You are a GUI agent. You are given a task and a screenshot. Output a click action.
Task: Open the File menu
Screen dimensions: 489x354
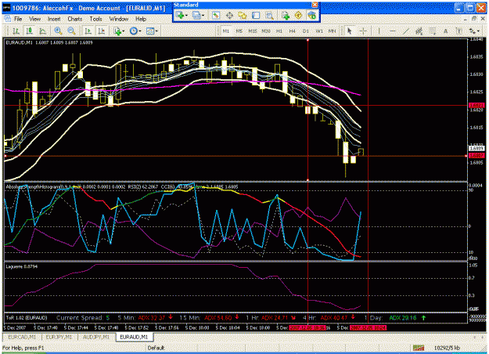(x=18, y=19)
